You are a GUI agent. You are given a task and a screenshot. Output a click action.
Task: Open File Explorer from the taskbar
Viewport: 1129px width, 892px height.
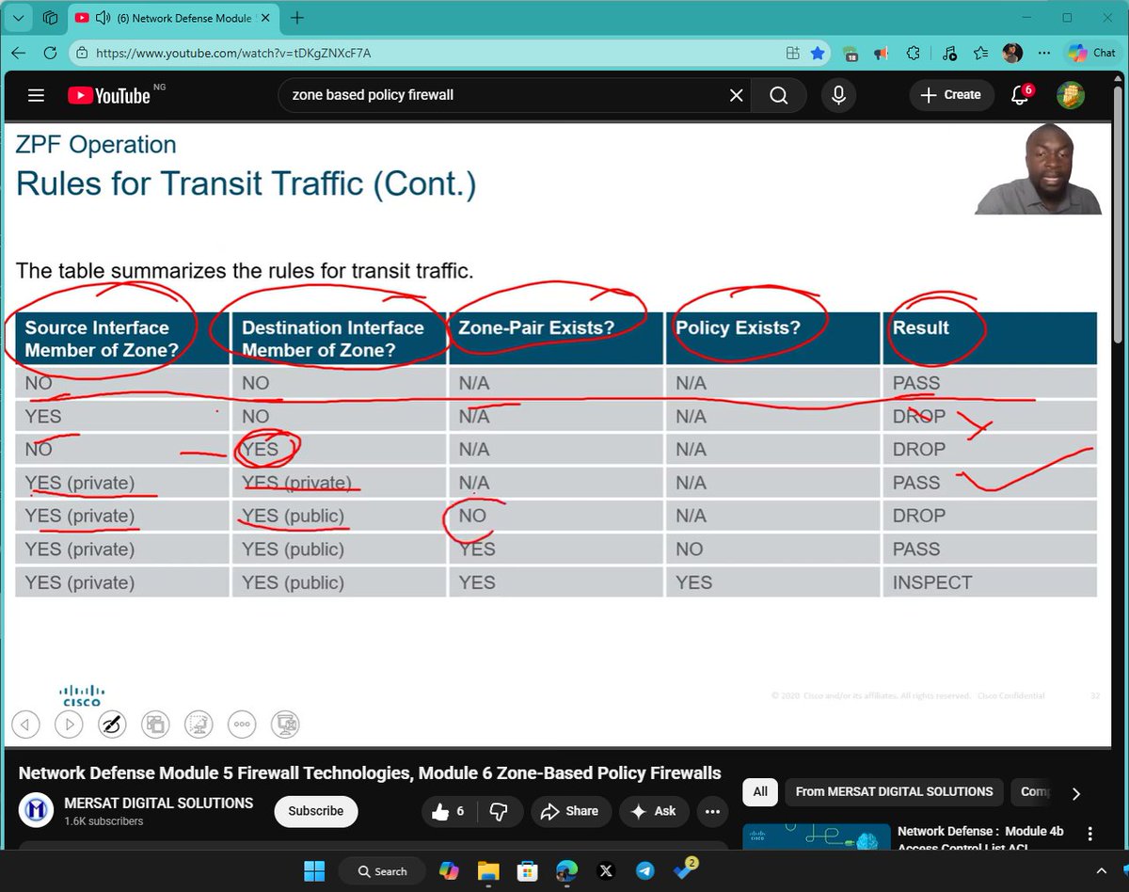(x=487, y=871)
